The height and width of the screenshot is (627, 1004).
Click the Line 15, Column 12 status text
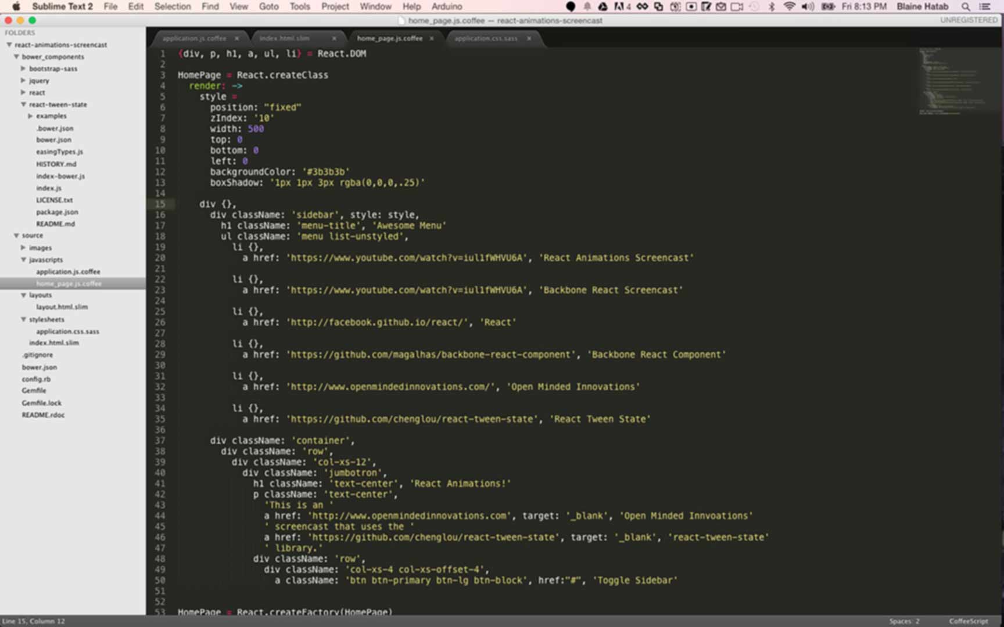point(34,621)
